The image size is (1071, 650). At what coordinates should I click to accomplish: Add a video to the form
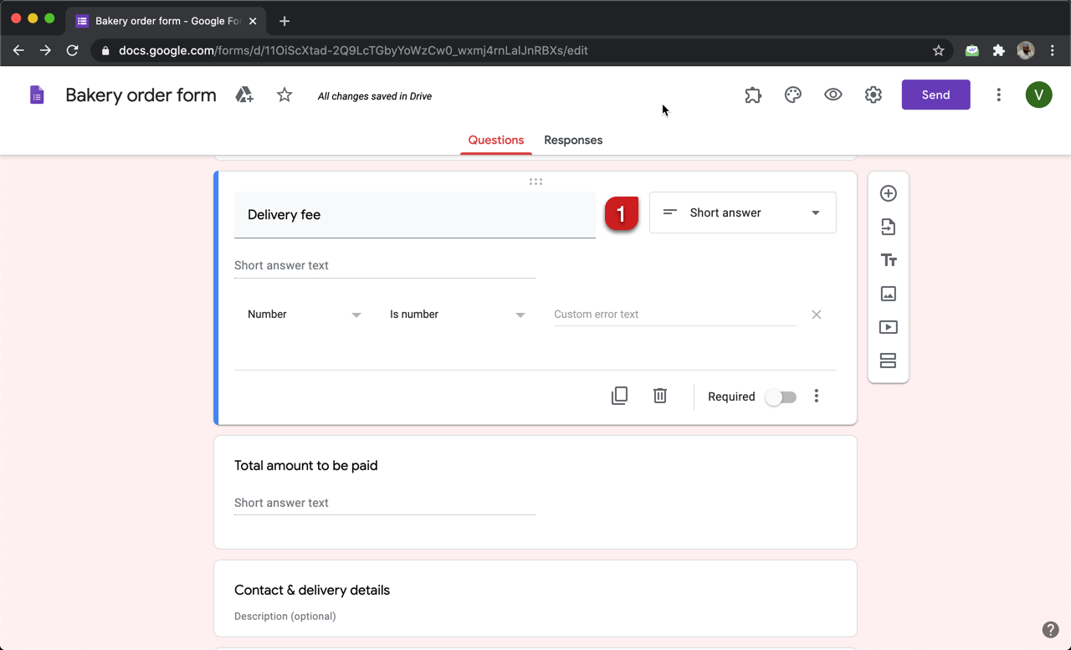pos(888,326)
